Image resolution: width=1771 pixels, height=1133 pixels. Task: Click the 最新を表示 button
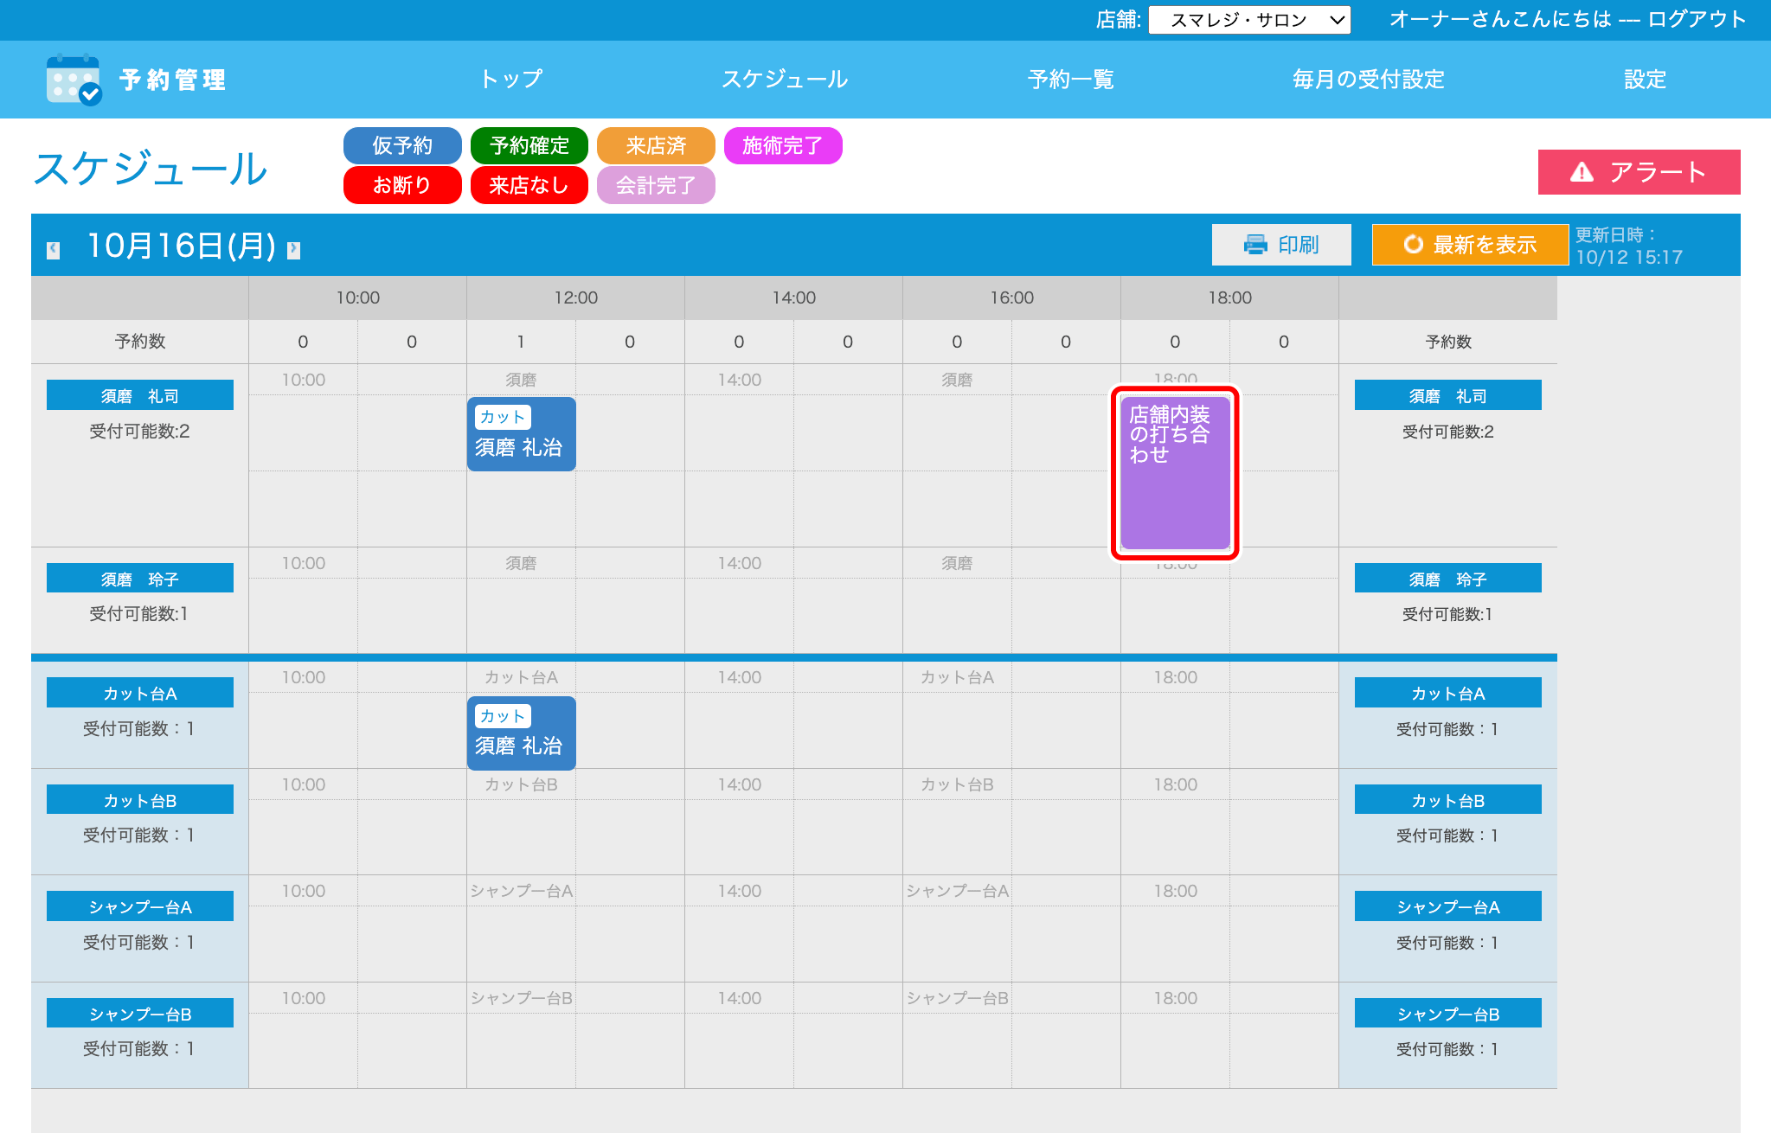point(1470,245)
